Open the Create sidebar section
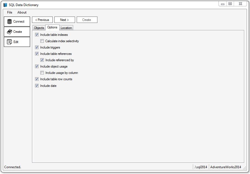250x174 pixels. (x=17, y=32)
